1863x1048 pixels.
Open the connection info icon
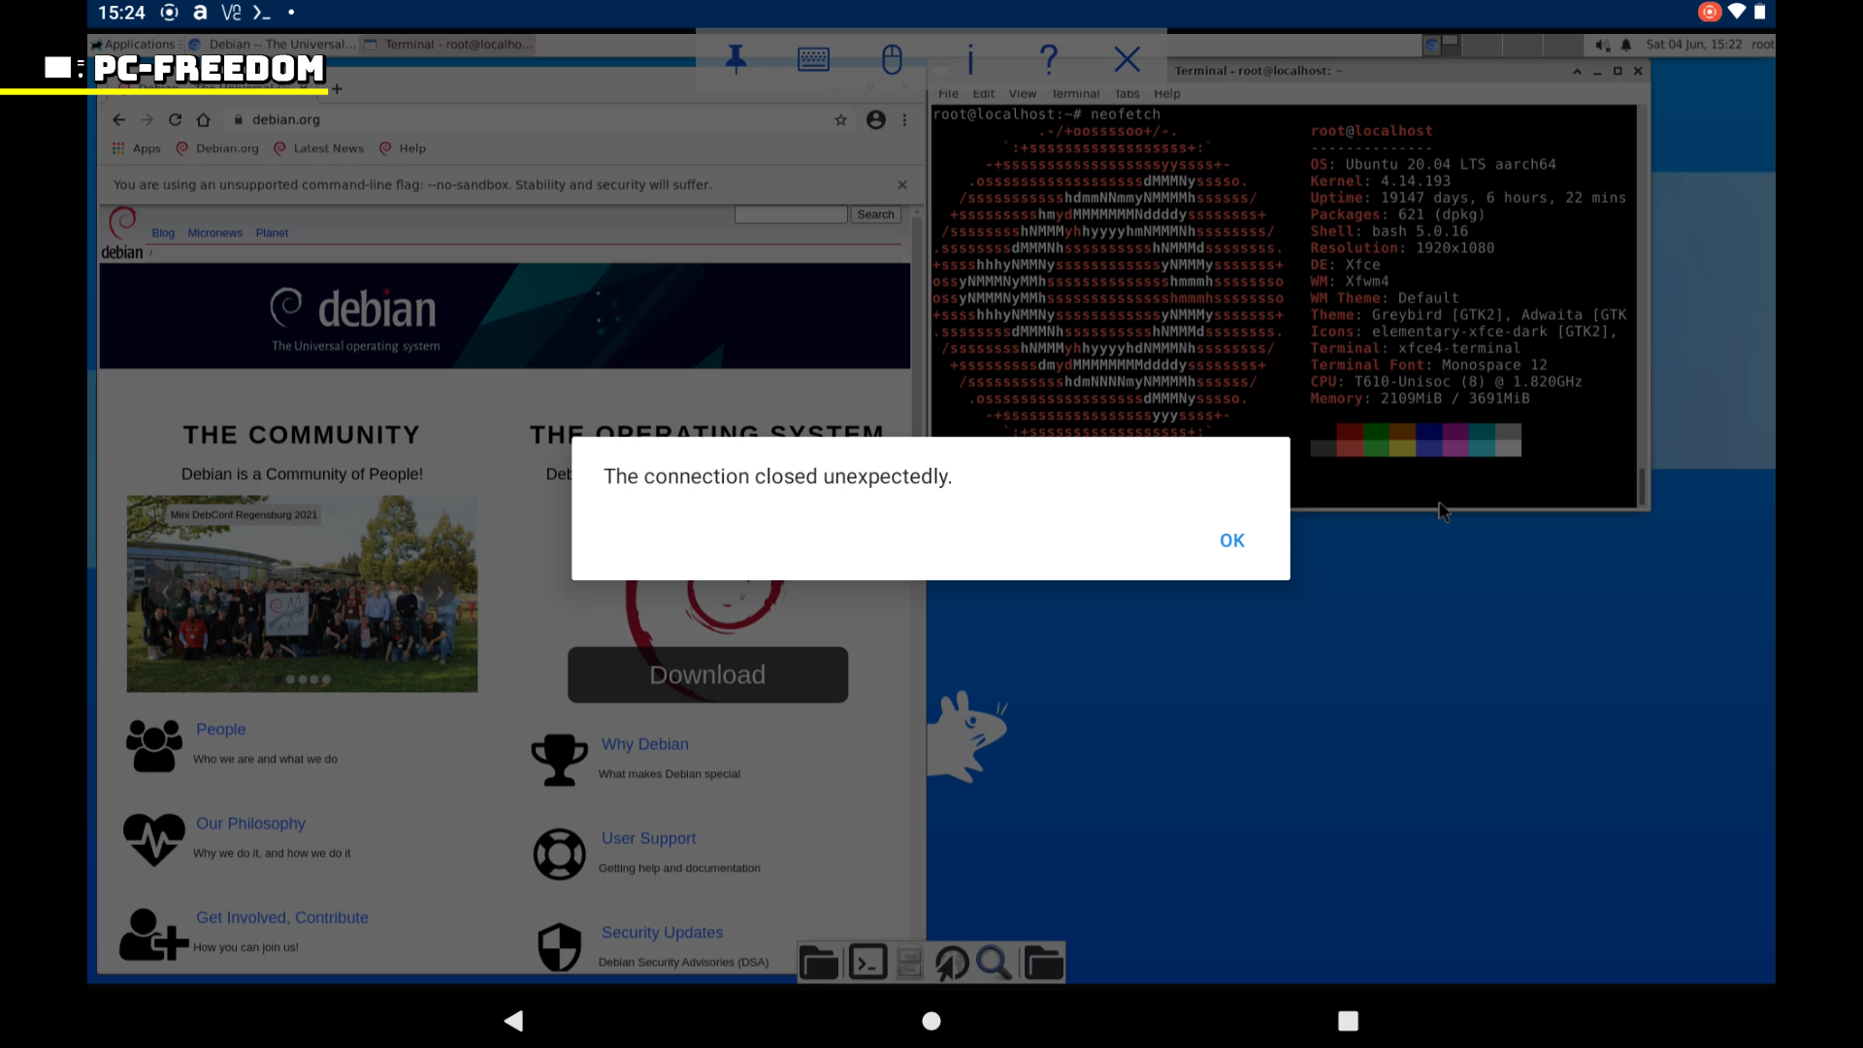969,59
